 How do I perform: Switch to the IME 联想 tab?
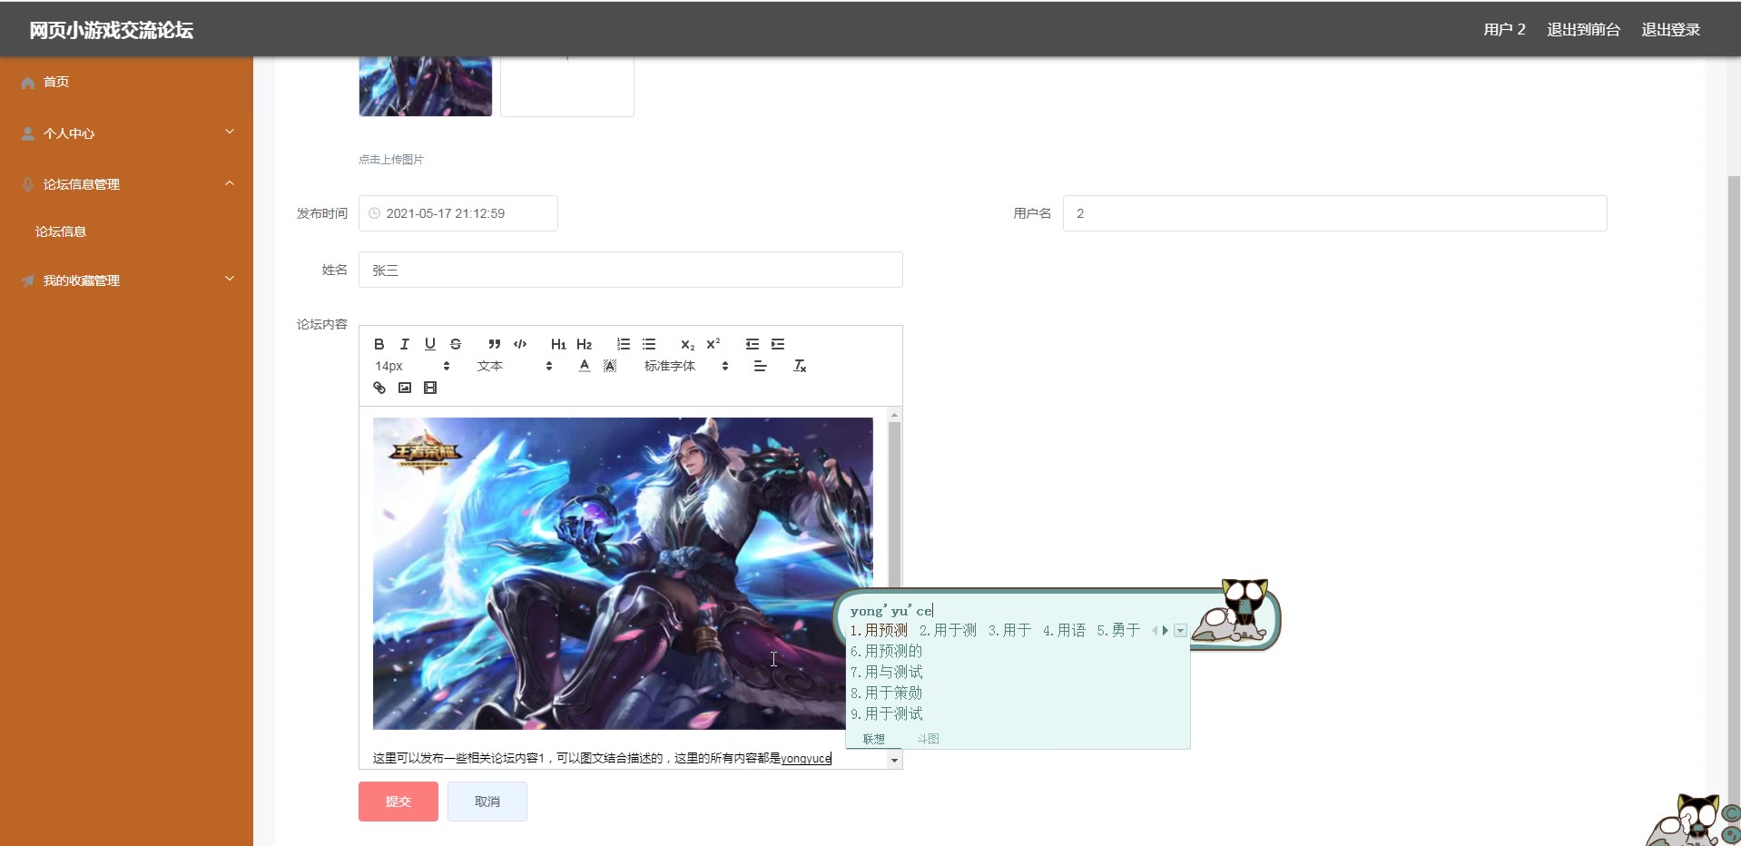click(874, 739)
